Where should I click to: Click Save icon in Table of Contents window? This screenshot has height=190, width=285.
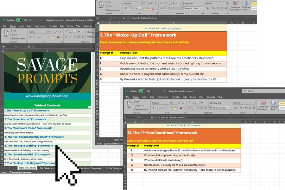pyautogui.click(x=26, y=20)
